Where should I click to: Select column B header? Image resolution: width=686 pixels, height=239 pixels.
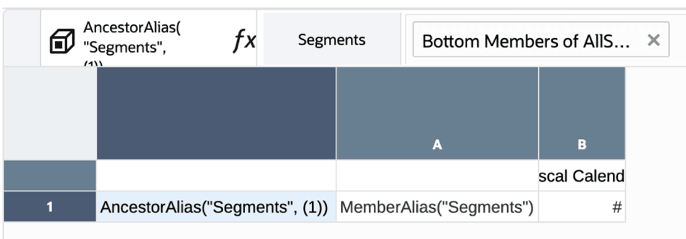tap(581, 114)
